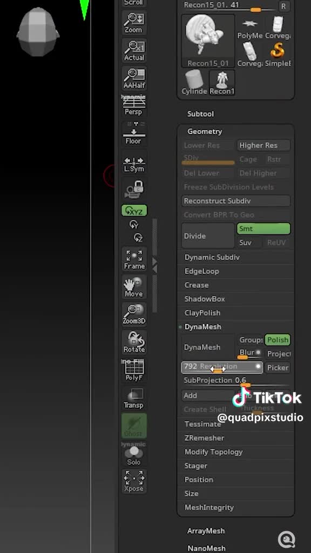This screenshot has width=311, height=553.
Task: Click the Zoom3D icon
Action: (x=134, y=315)
